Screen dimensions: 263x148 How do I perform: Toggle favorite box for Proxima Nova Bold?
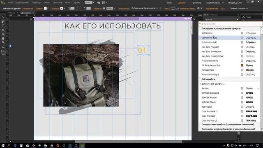click(x=242, y=61)
